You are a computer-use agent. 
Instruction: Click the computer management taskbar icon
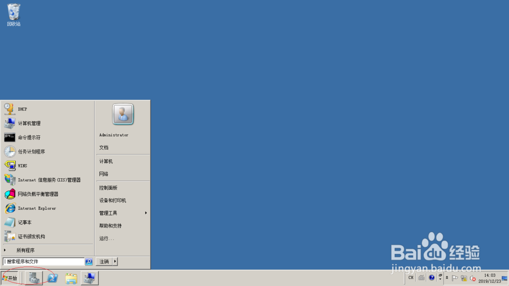[90, 278]
